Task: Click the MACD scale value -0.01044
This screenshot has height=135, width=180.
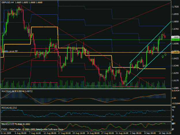Action: [176, 103]
